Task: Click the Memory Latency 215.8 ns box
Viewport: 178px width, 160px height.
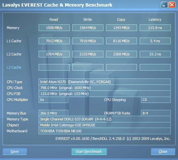Action: [155, 28]
